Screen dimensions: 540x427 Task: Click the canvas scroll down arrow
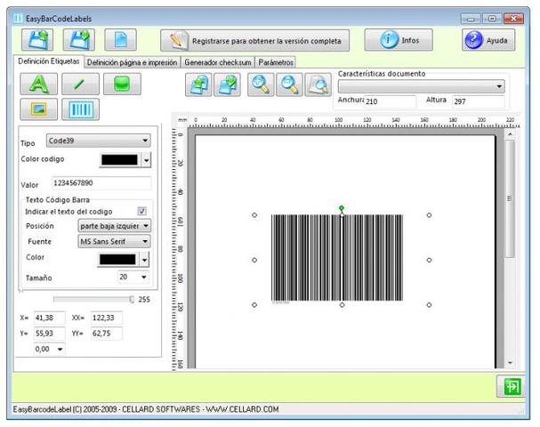click(x=510, y=363)
